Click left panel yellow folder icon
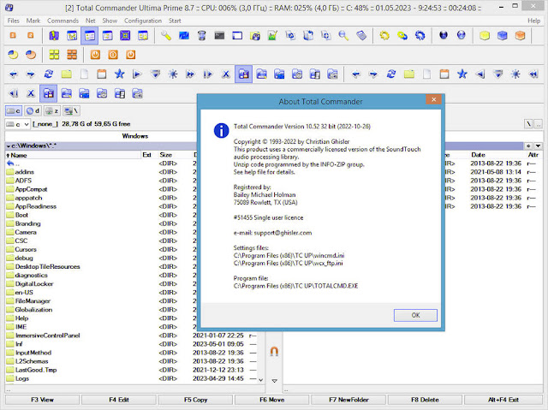The height and width of the screenshot is (410, 548). point(67,74)
